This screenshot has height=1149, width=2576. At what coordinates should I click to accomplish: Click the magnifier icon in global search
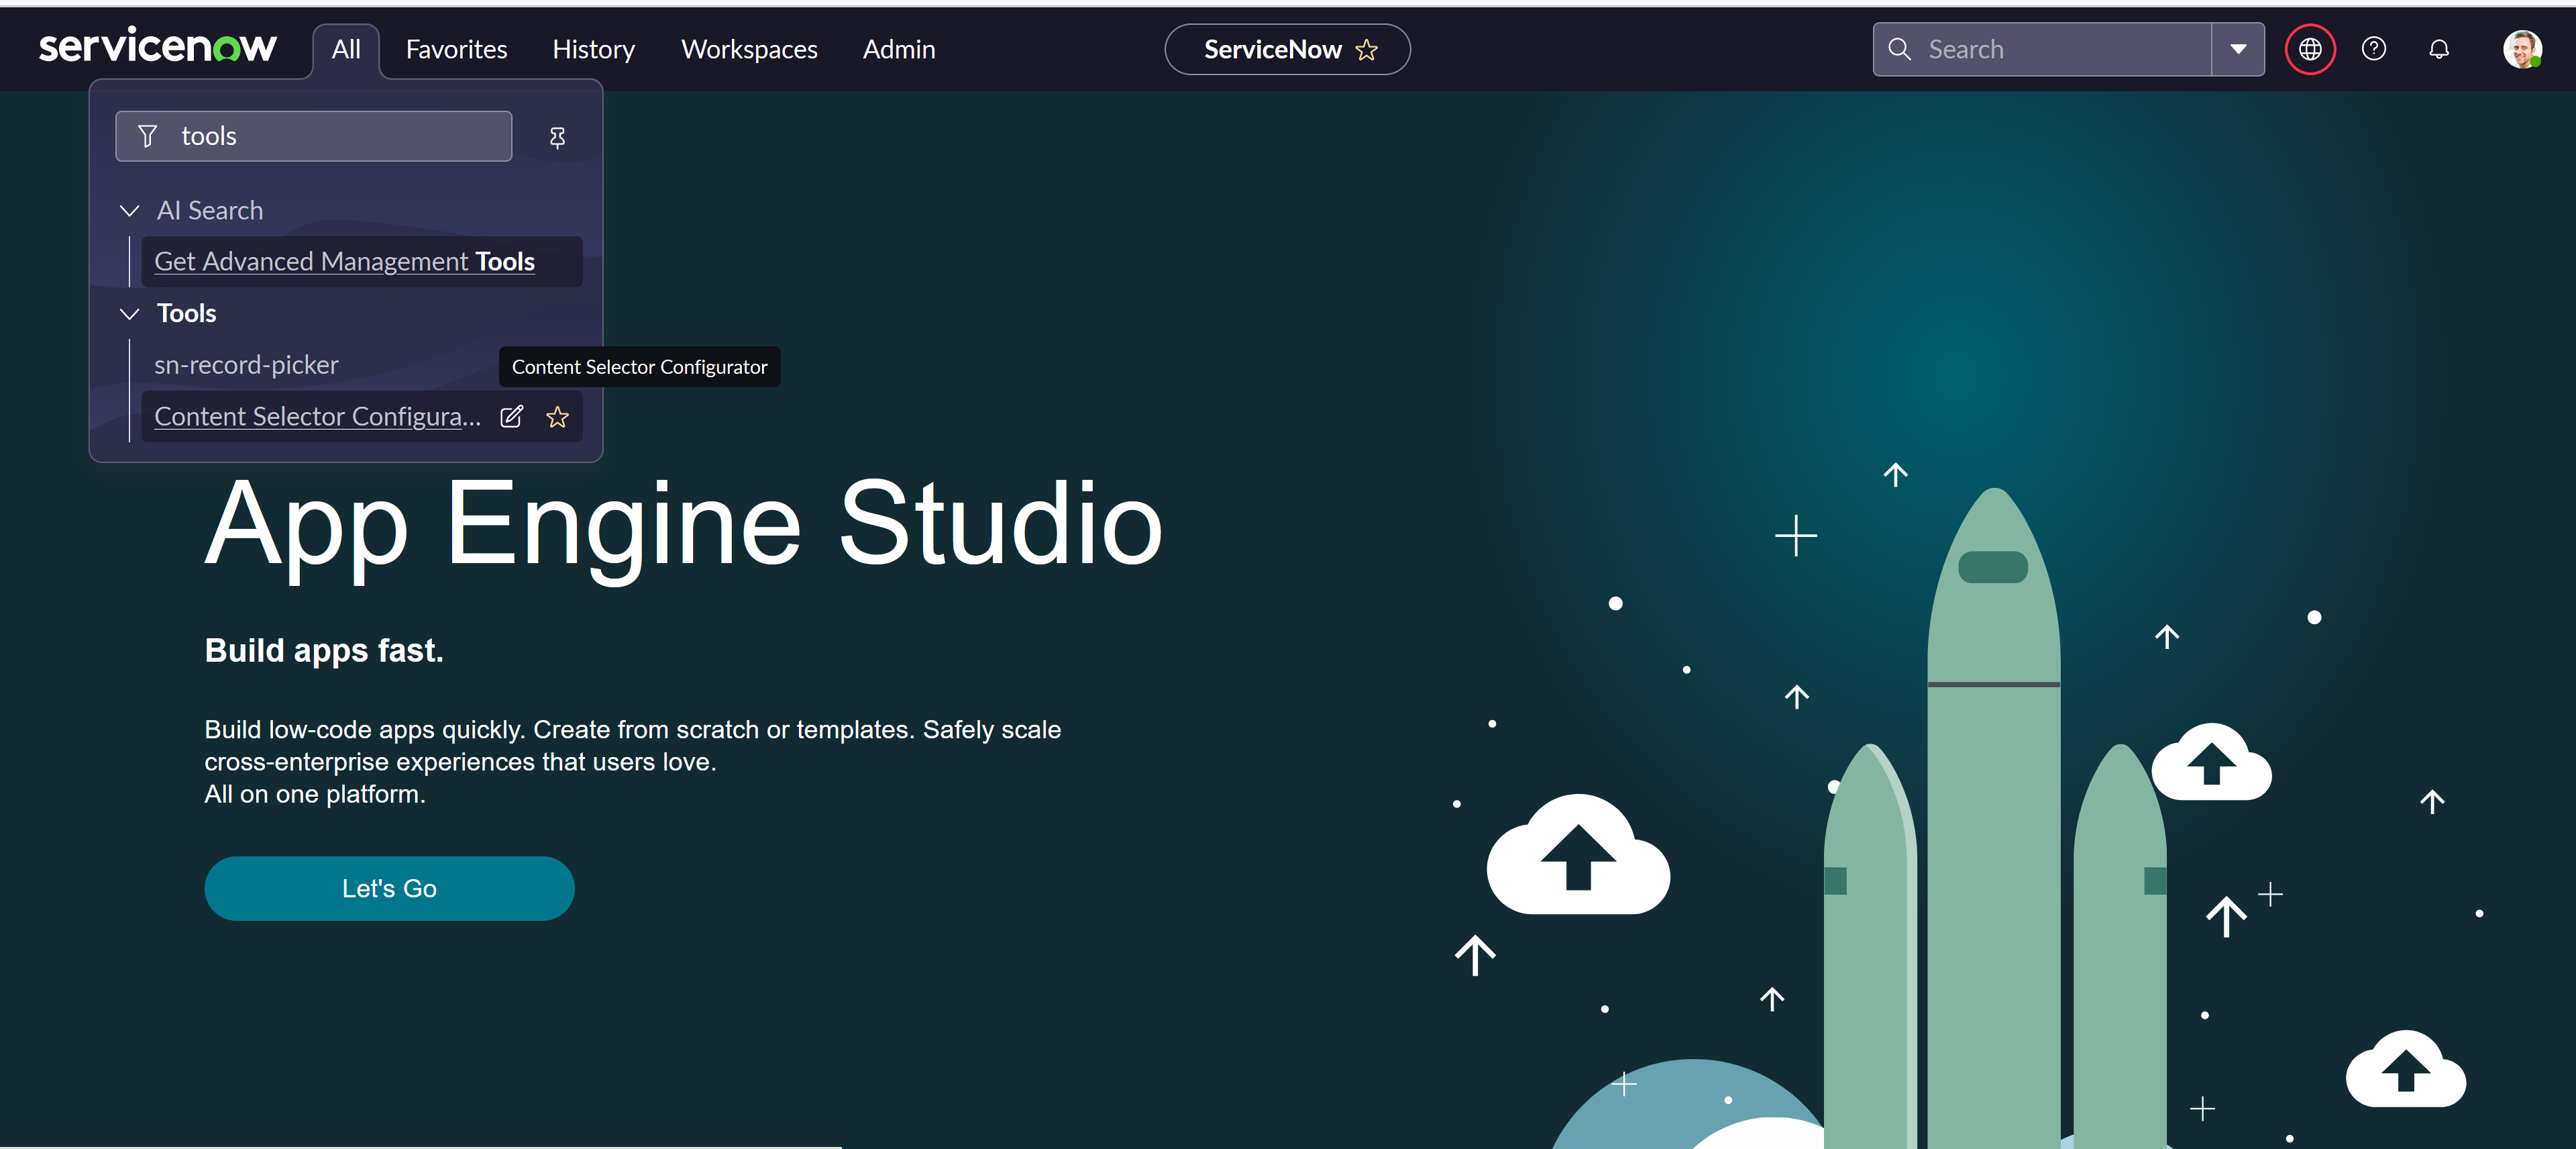click(x=1898, y=49)
